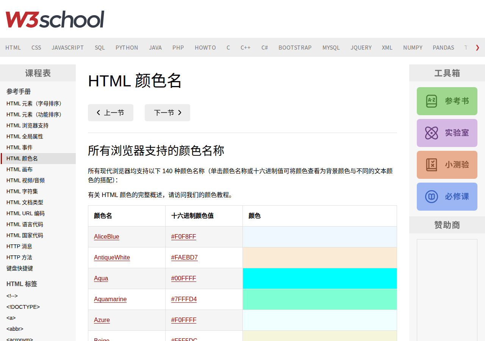
Task: Click the #F0F8FF hex value link
Action: 184,237
